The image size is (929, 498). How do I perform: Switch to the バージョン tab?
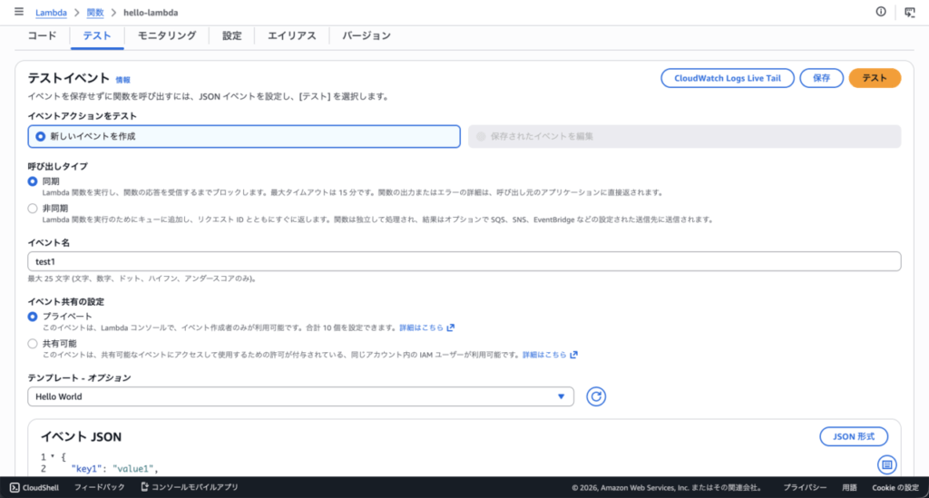point(367,35)
